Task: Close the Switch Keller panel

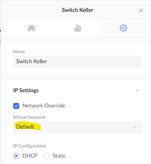Action: (x=141, y=10)
